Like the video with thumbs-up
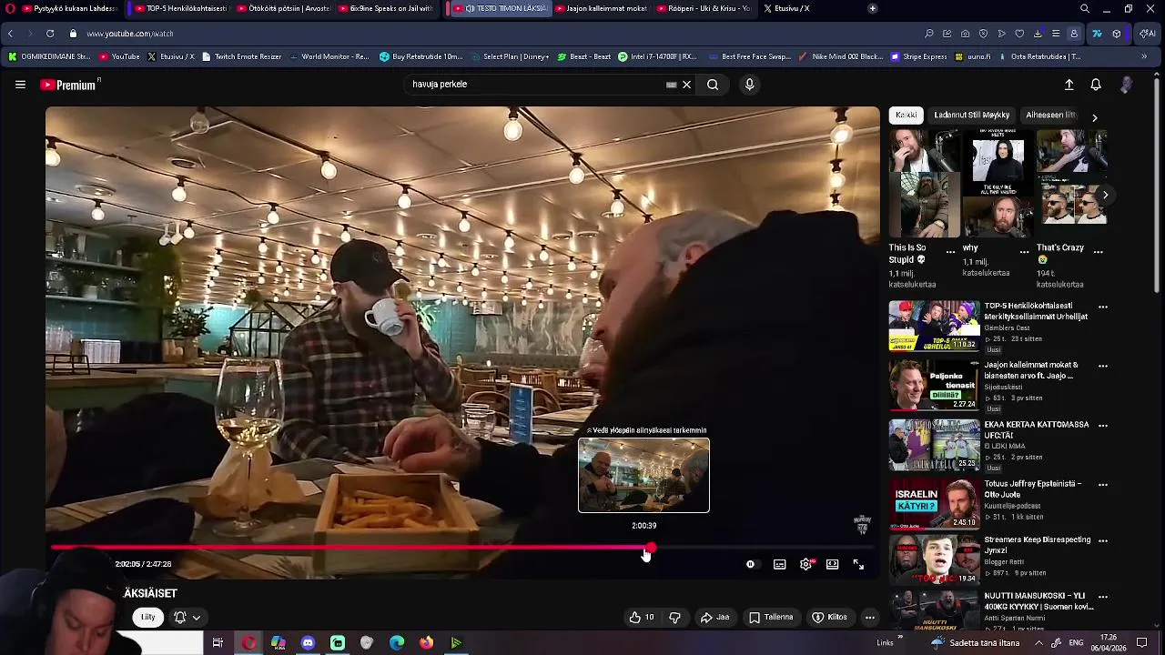Image resolution: width=1165 pixels, height=655 pixels. coord(642,618)
